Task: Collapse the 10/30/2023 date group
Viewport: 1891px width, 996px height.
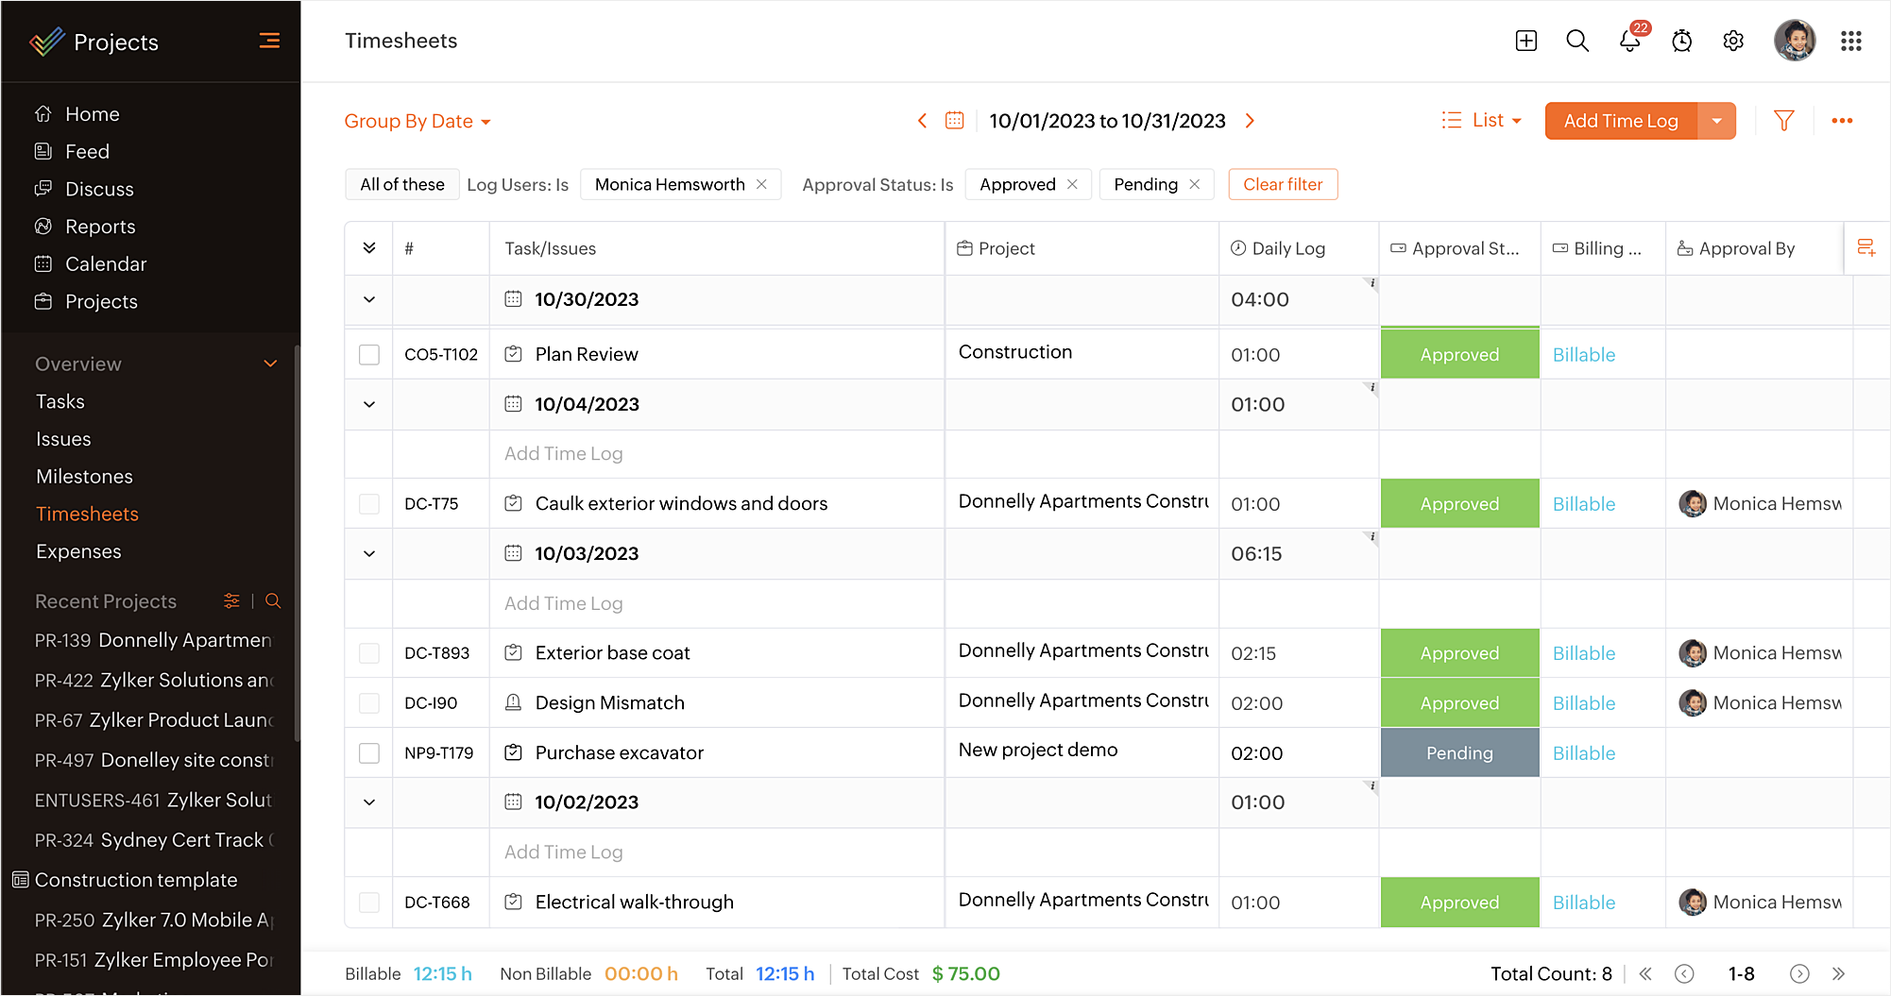Action: (369, 299)
